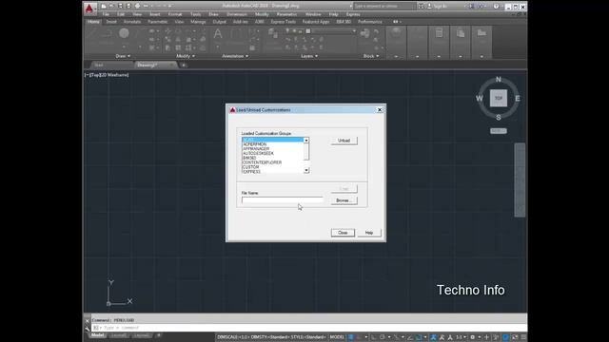Viewport: 609px width, 342px height.
Task: Close the command line with X icon
Action: tap(88, 321)
